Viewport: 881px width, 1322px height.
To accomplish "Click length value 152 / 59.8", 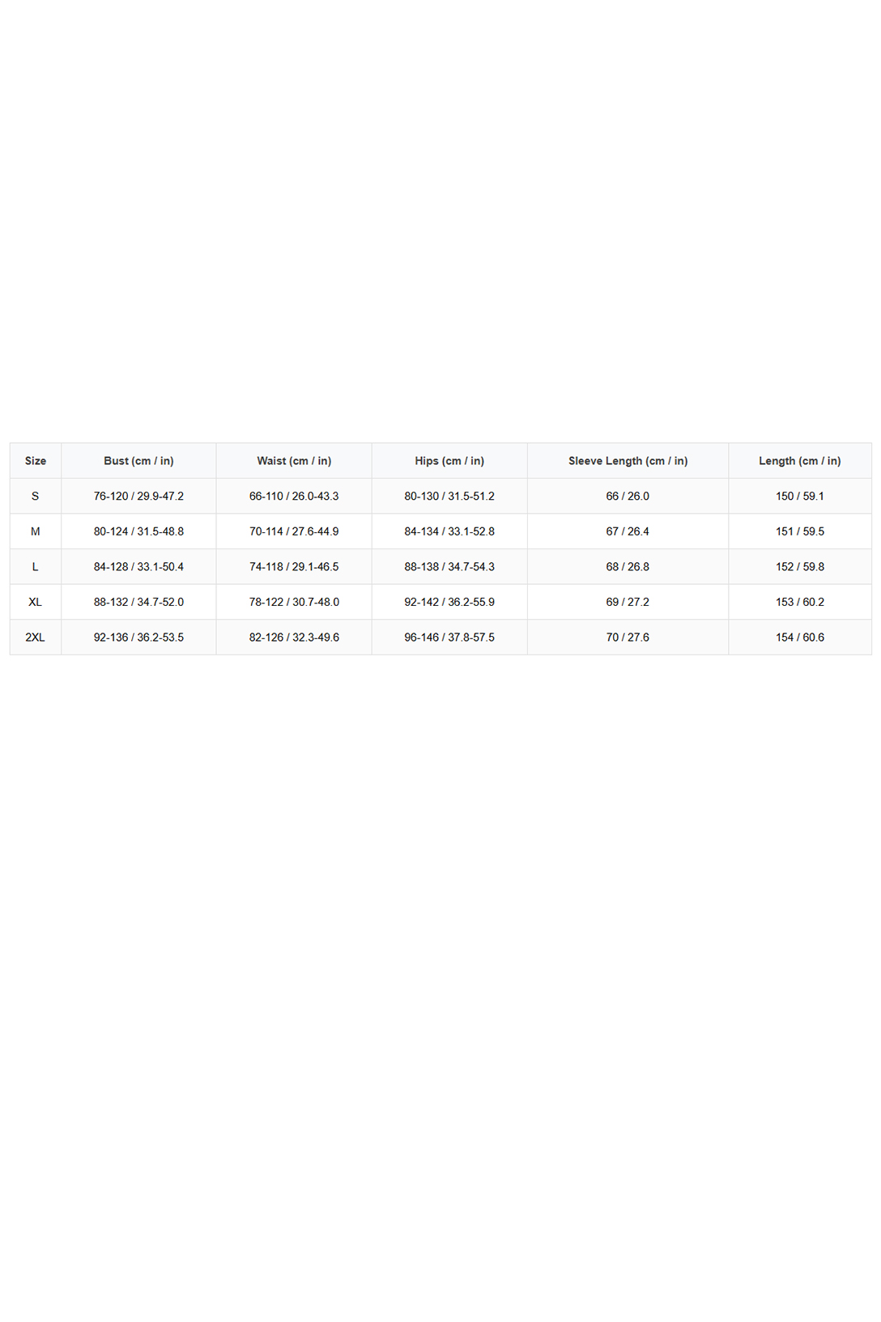I will (x=800, y=567).
